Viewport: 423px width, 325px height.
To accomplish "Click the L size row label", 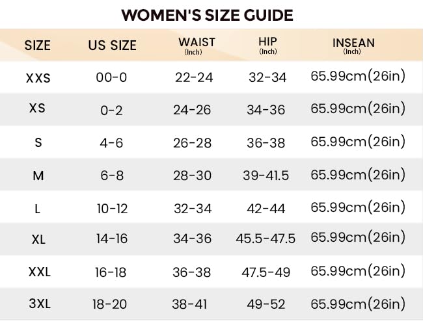I will (38, 209).
